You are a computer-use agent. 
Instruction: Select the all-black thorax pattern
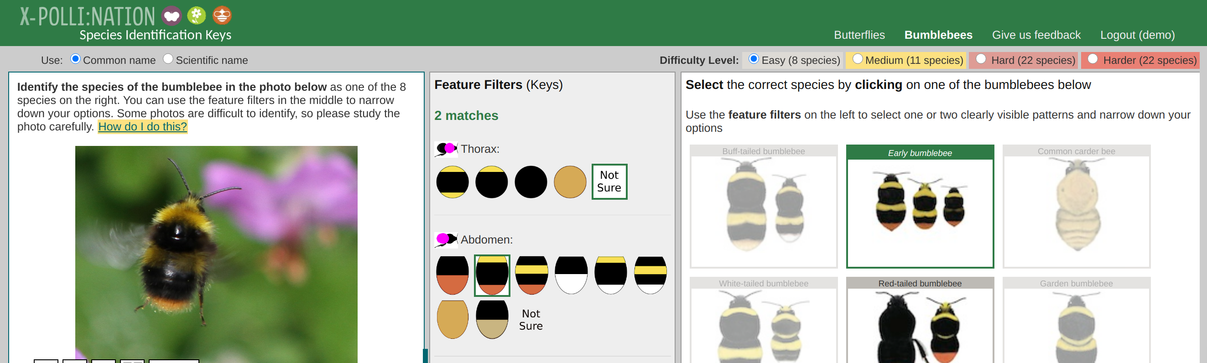(x=531, y=182)
